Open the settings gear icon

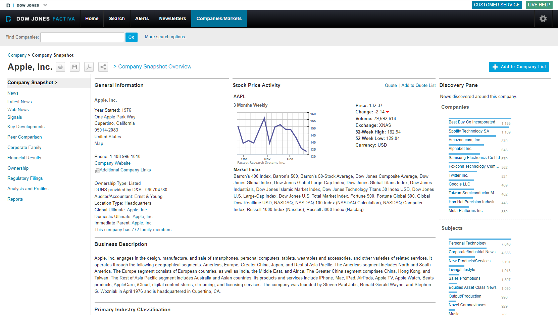point(543,19)
